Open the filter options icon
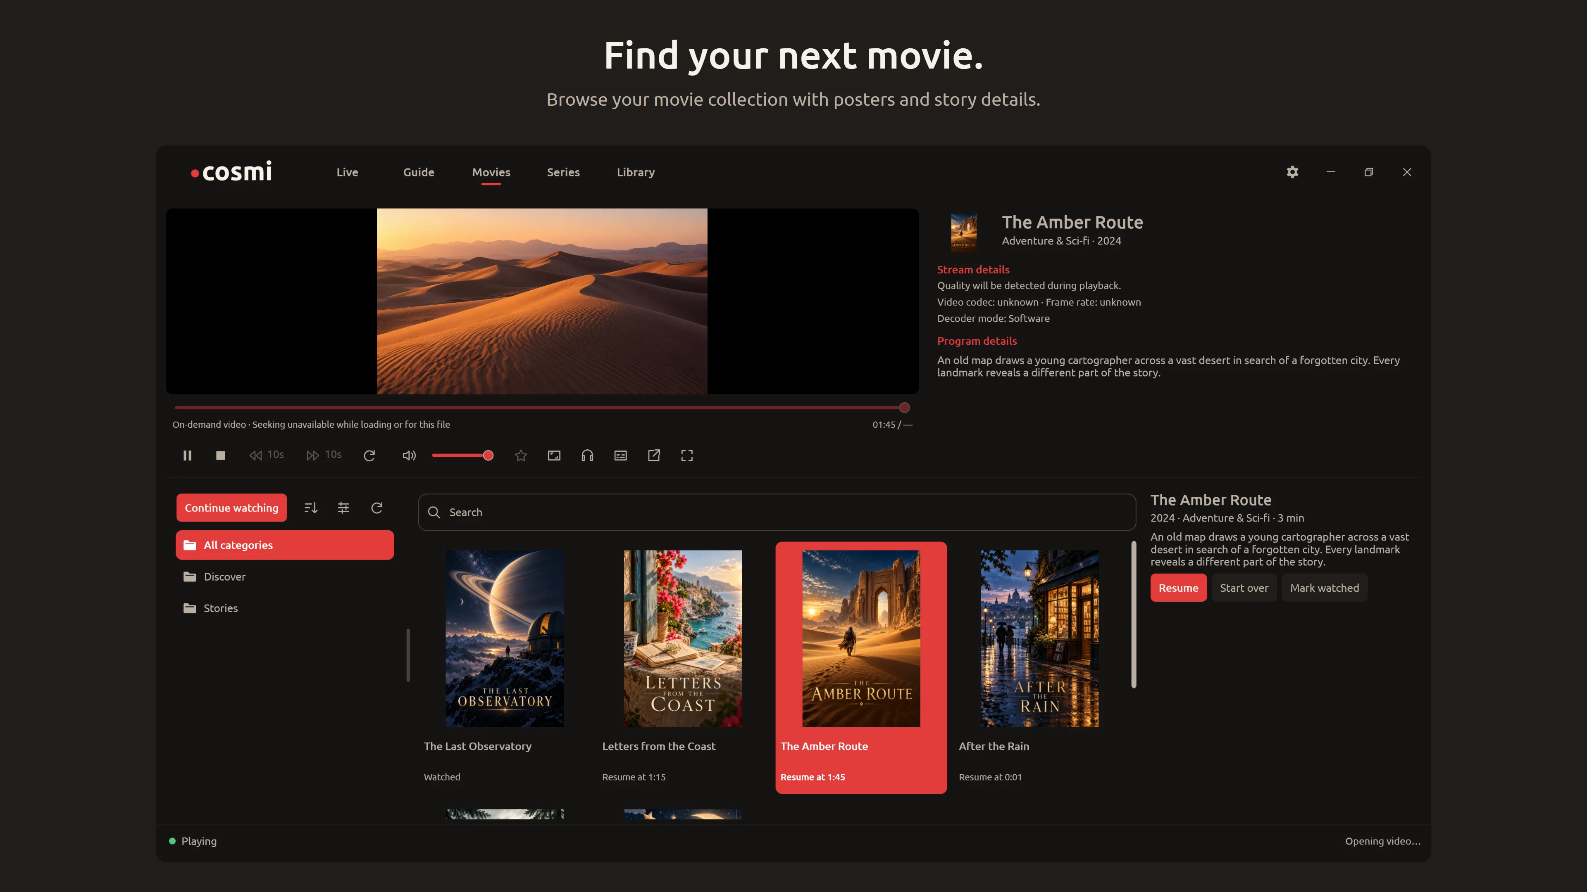This screenshot has width=1587, height=892. click(344, 508)
